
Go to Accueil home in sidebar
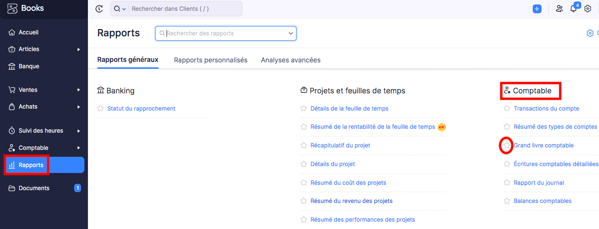(28, 32)
